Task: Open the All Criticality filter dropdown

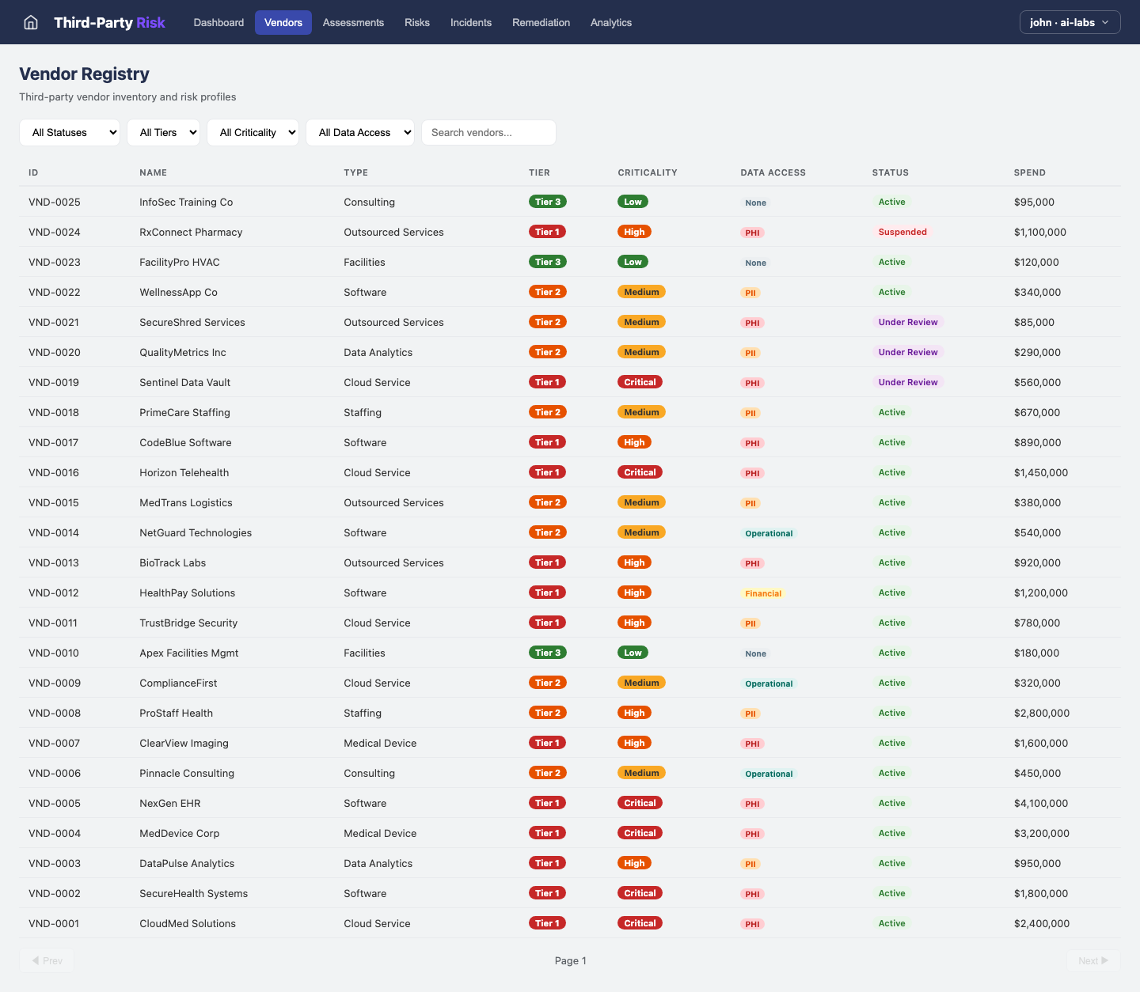Action: pos(253,132)
